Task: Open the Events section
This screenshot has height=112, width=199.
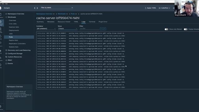Action: pos(10,63)
